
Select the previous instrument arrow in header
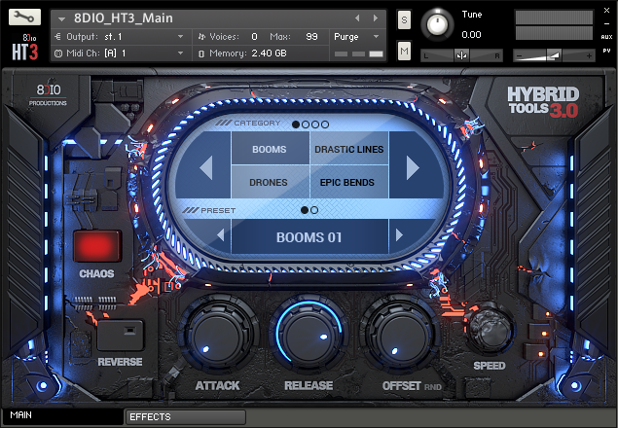(357, 18)
